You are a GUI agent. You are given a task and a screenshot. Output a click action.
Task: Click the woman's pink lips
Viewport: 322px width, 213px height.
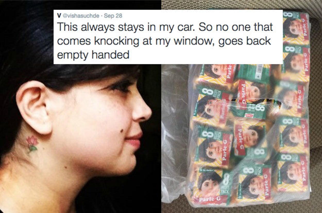click(135, 140)
